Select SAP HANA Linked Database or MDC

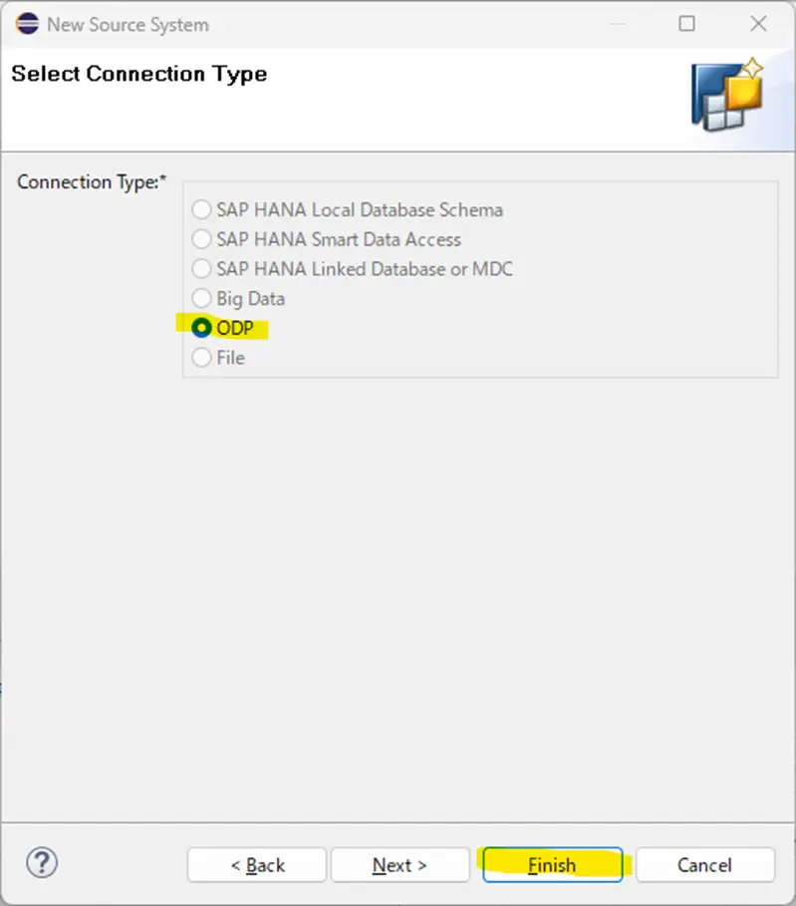click(x=353, y=269)
